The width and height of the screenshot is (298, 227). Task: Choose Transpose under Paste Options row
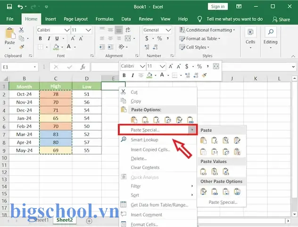pos(168,120)
